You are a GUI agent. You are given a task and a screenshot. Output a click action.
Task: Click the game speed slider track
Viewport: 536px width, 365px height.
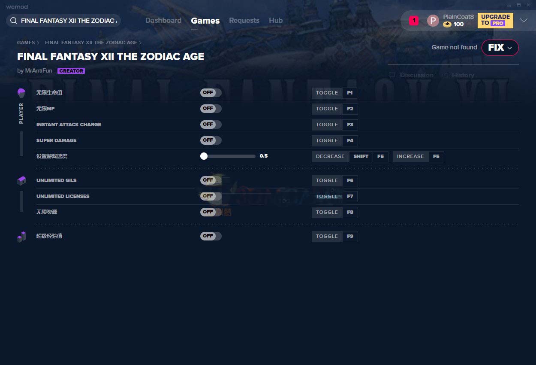tap(228, 156)
